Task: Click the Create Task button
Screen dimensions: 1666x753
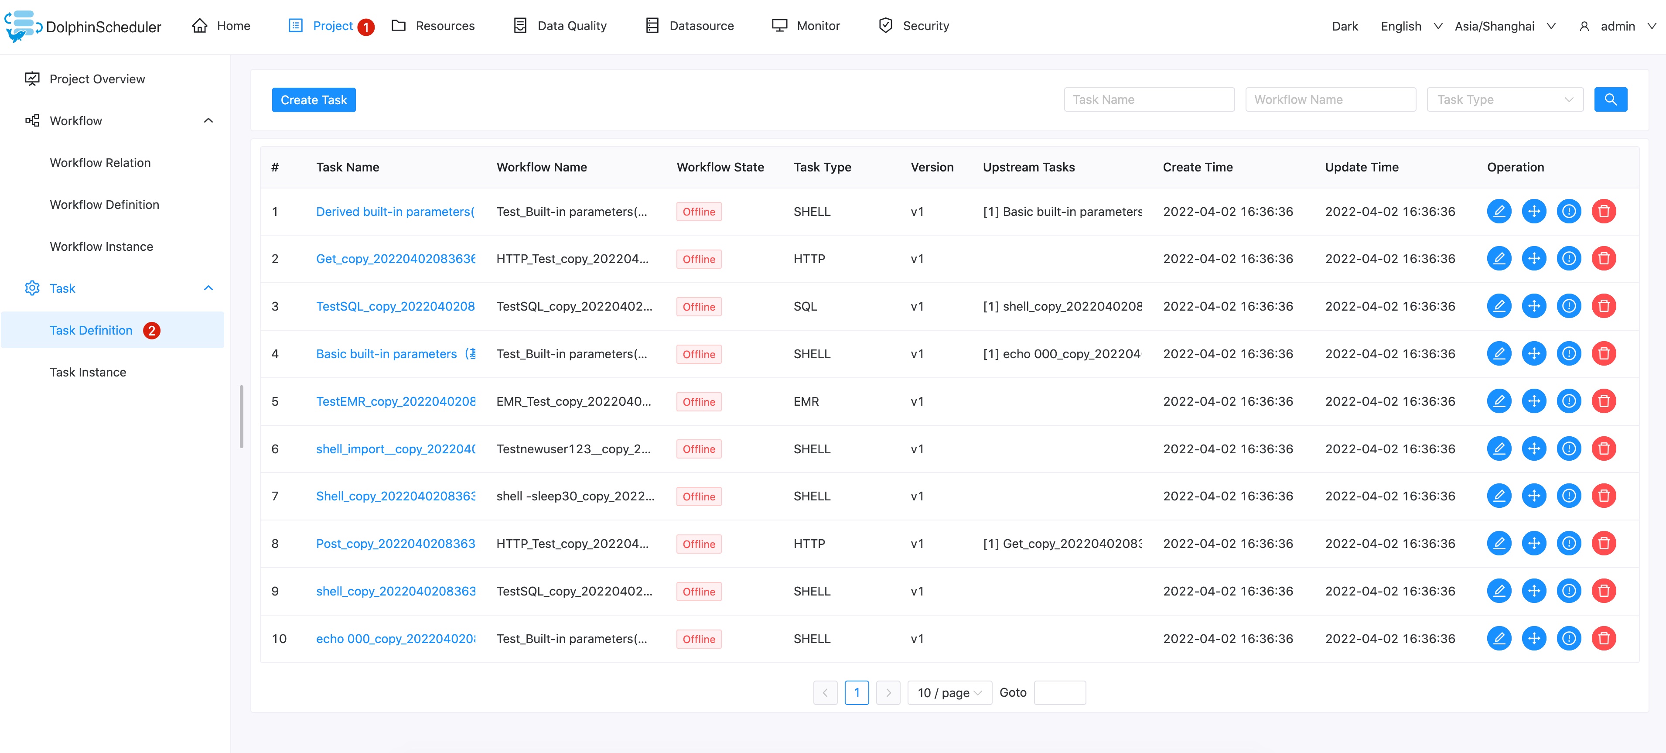Action: (314, 99)
